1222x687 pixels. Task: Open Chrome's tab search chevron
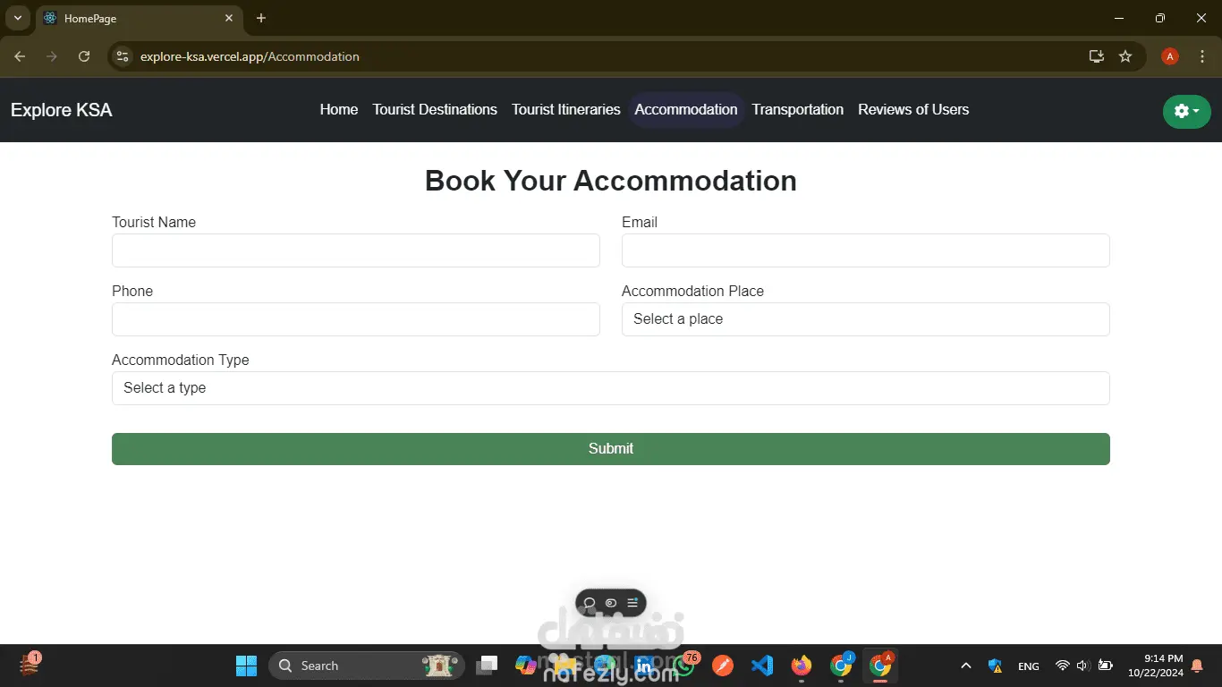pos(17,18)
